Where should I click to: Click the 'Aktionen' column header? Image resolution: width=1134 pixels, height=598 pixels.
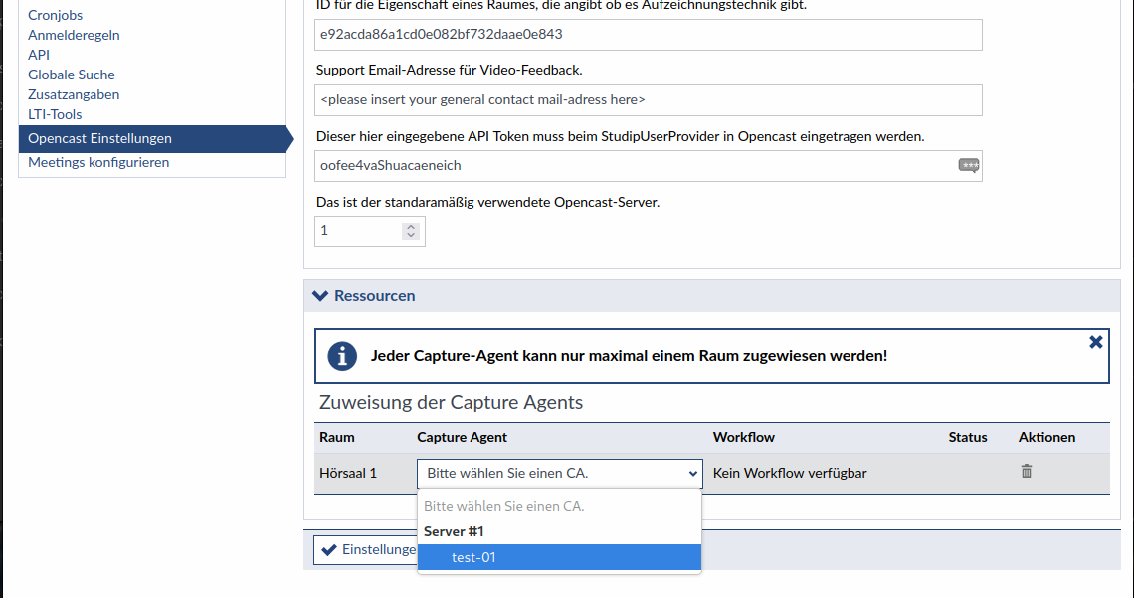click(1046, 438)
